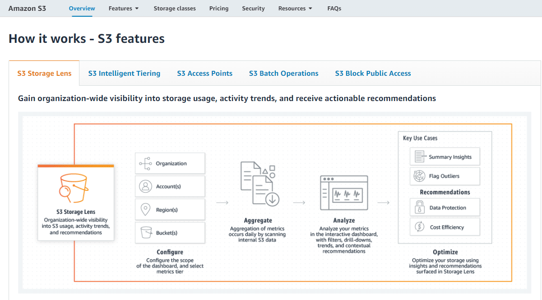Click the Data Protection lock icon
The width and height of the screenshot is (542, 300).
(419, 207)
